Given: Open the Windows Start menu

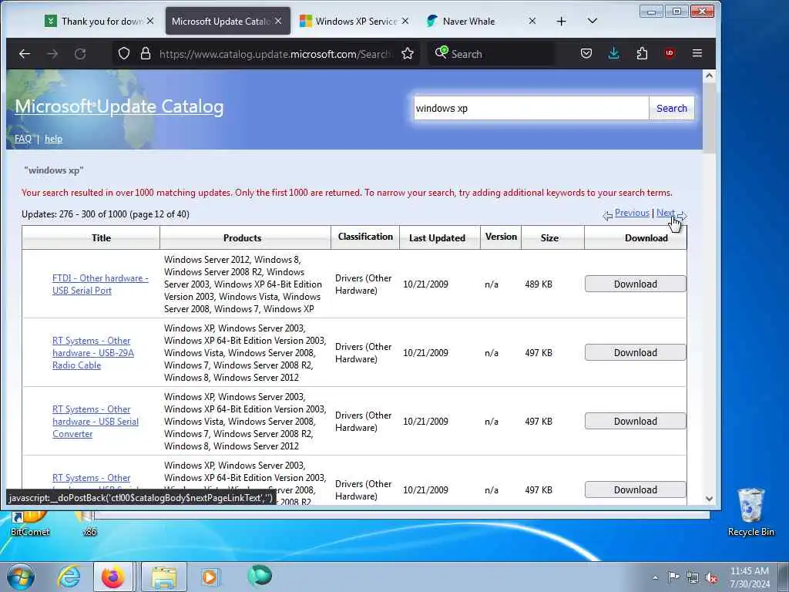Looking at the screenshot, I should pyautogui.click(x=20, y=577).
